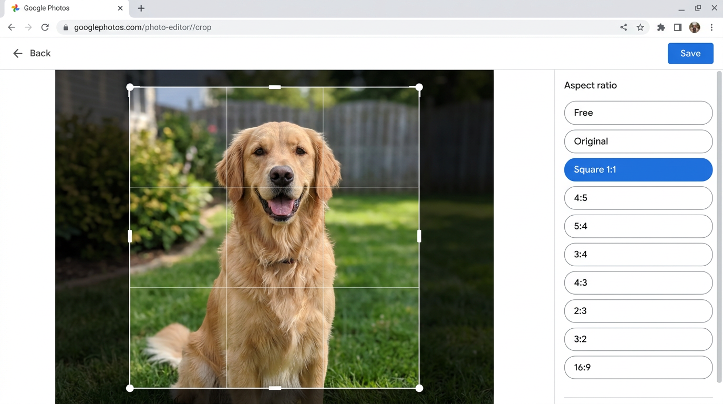Click the Save button
The width and height of the screenshot is (723, 404).
(690, 53)
